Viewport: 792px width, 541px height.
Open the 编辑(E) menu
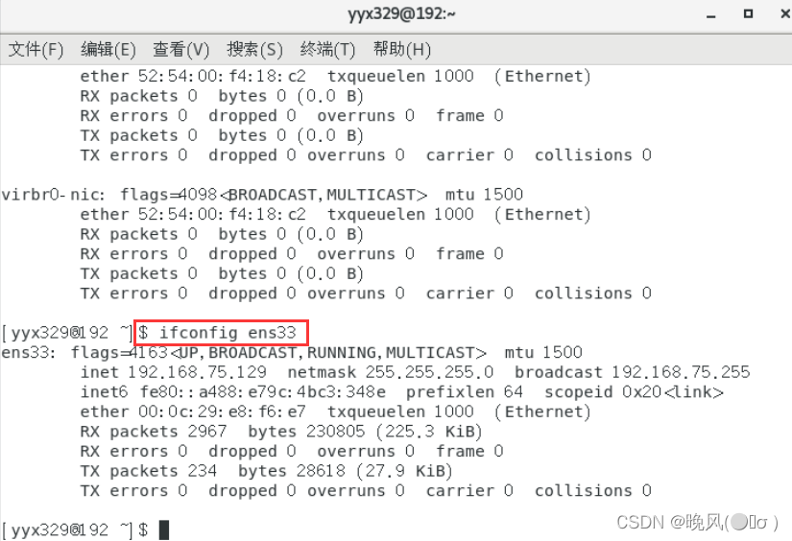click(108, 49)
